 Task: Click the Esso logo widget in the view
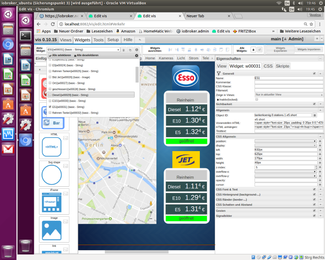[x=186, y=78]
